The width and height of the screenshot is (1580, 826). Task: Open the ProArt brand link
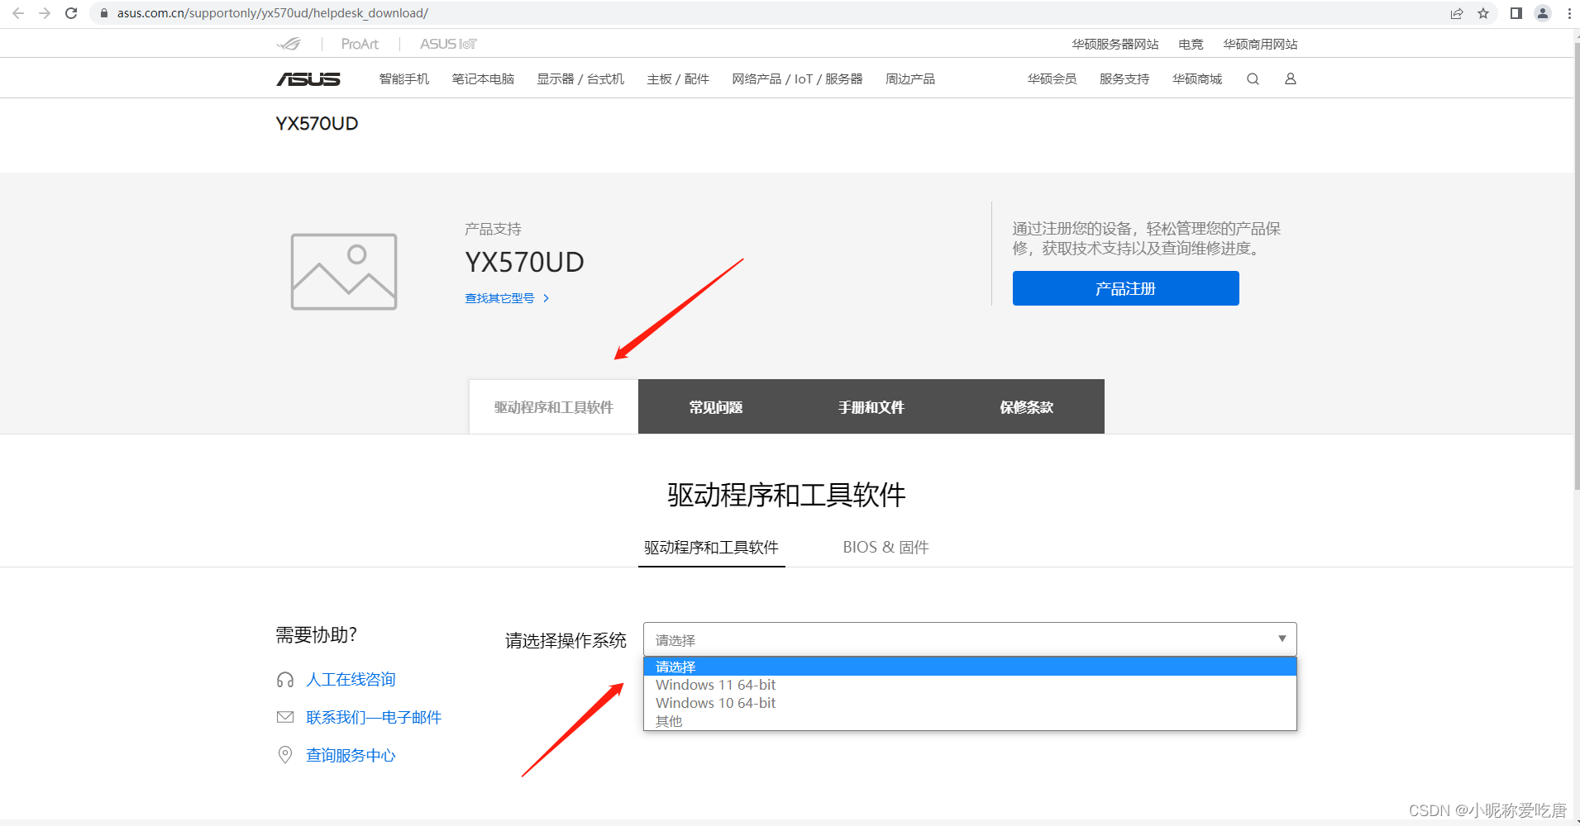[x=360, y=44]
